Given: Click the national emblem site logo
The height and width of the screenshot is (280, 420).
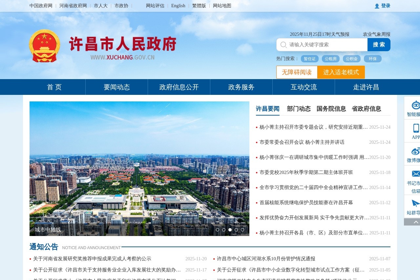Looking at the screenshot, I should 44,45.
